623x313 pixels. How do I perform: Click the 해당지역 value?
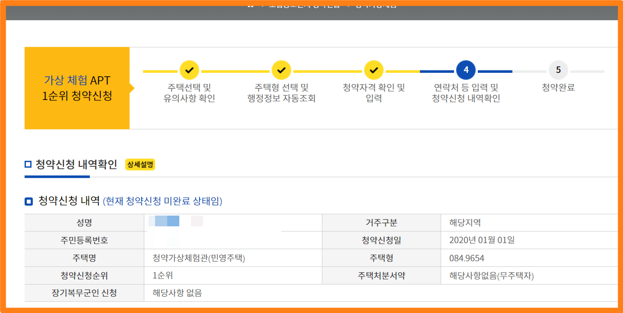click(x=465, y=223)
